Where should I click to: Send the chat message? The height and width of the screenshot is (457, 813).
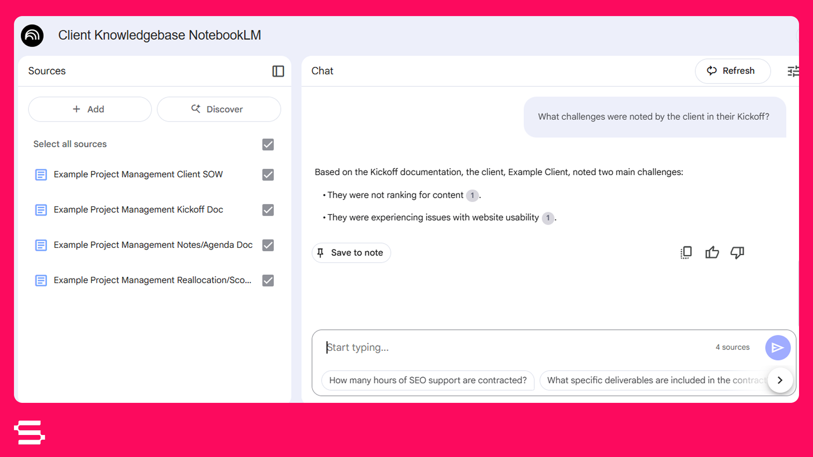tap(777, 348)
